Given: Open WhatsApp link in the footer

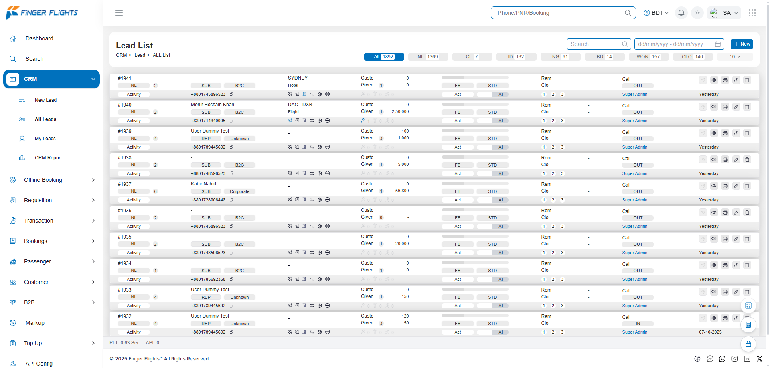Looking at the screenshot, I should coord(722,359).
